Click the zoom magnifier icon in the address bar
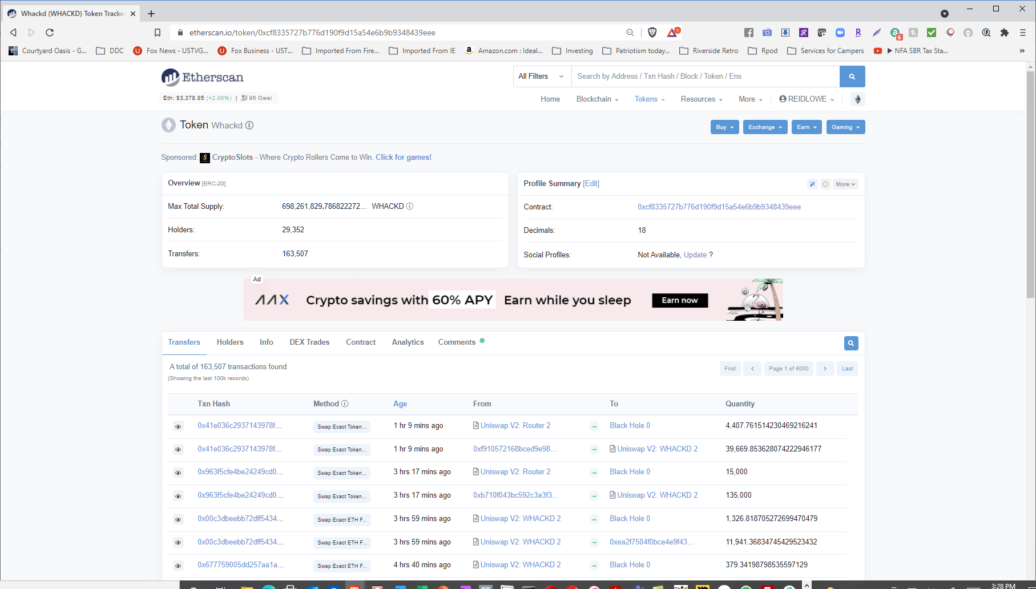 tap(630, 33)
